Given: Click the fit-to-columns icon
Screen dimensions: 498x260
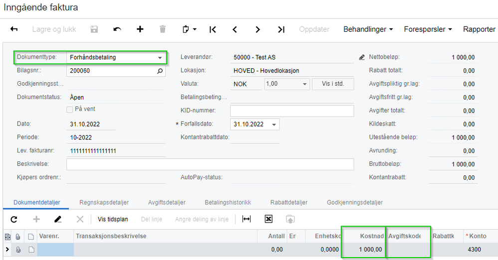Looking at the screenshot, I should 247,219.
